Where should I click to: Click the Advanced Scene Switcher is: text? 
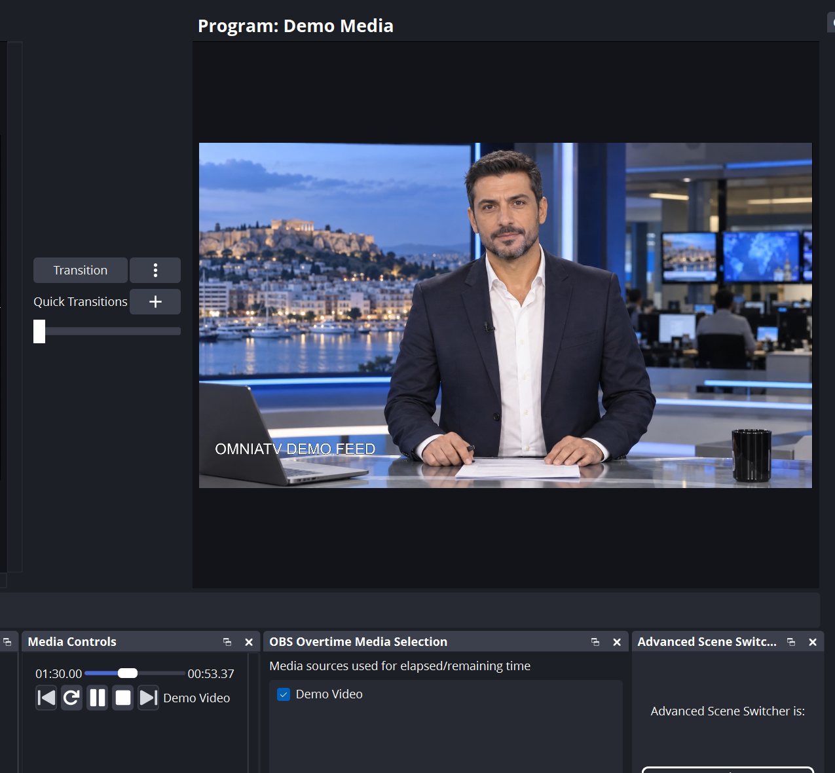728,711
